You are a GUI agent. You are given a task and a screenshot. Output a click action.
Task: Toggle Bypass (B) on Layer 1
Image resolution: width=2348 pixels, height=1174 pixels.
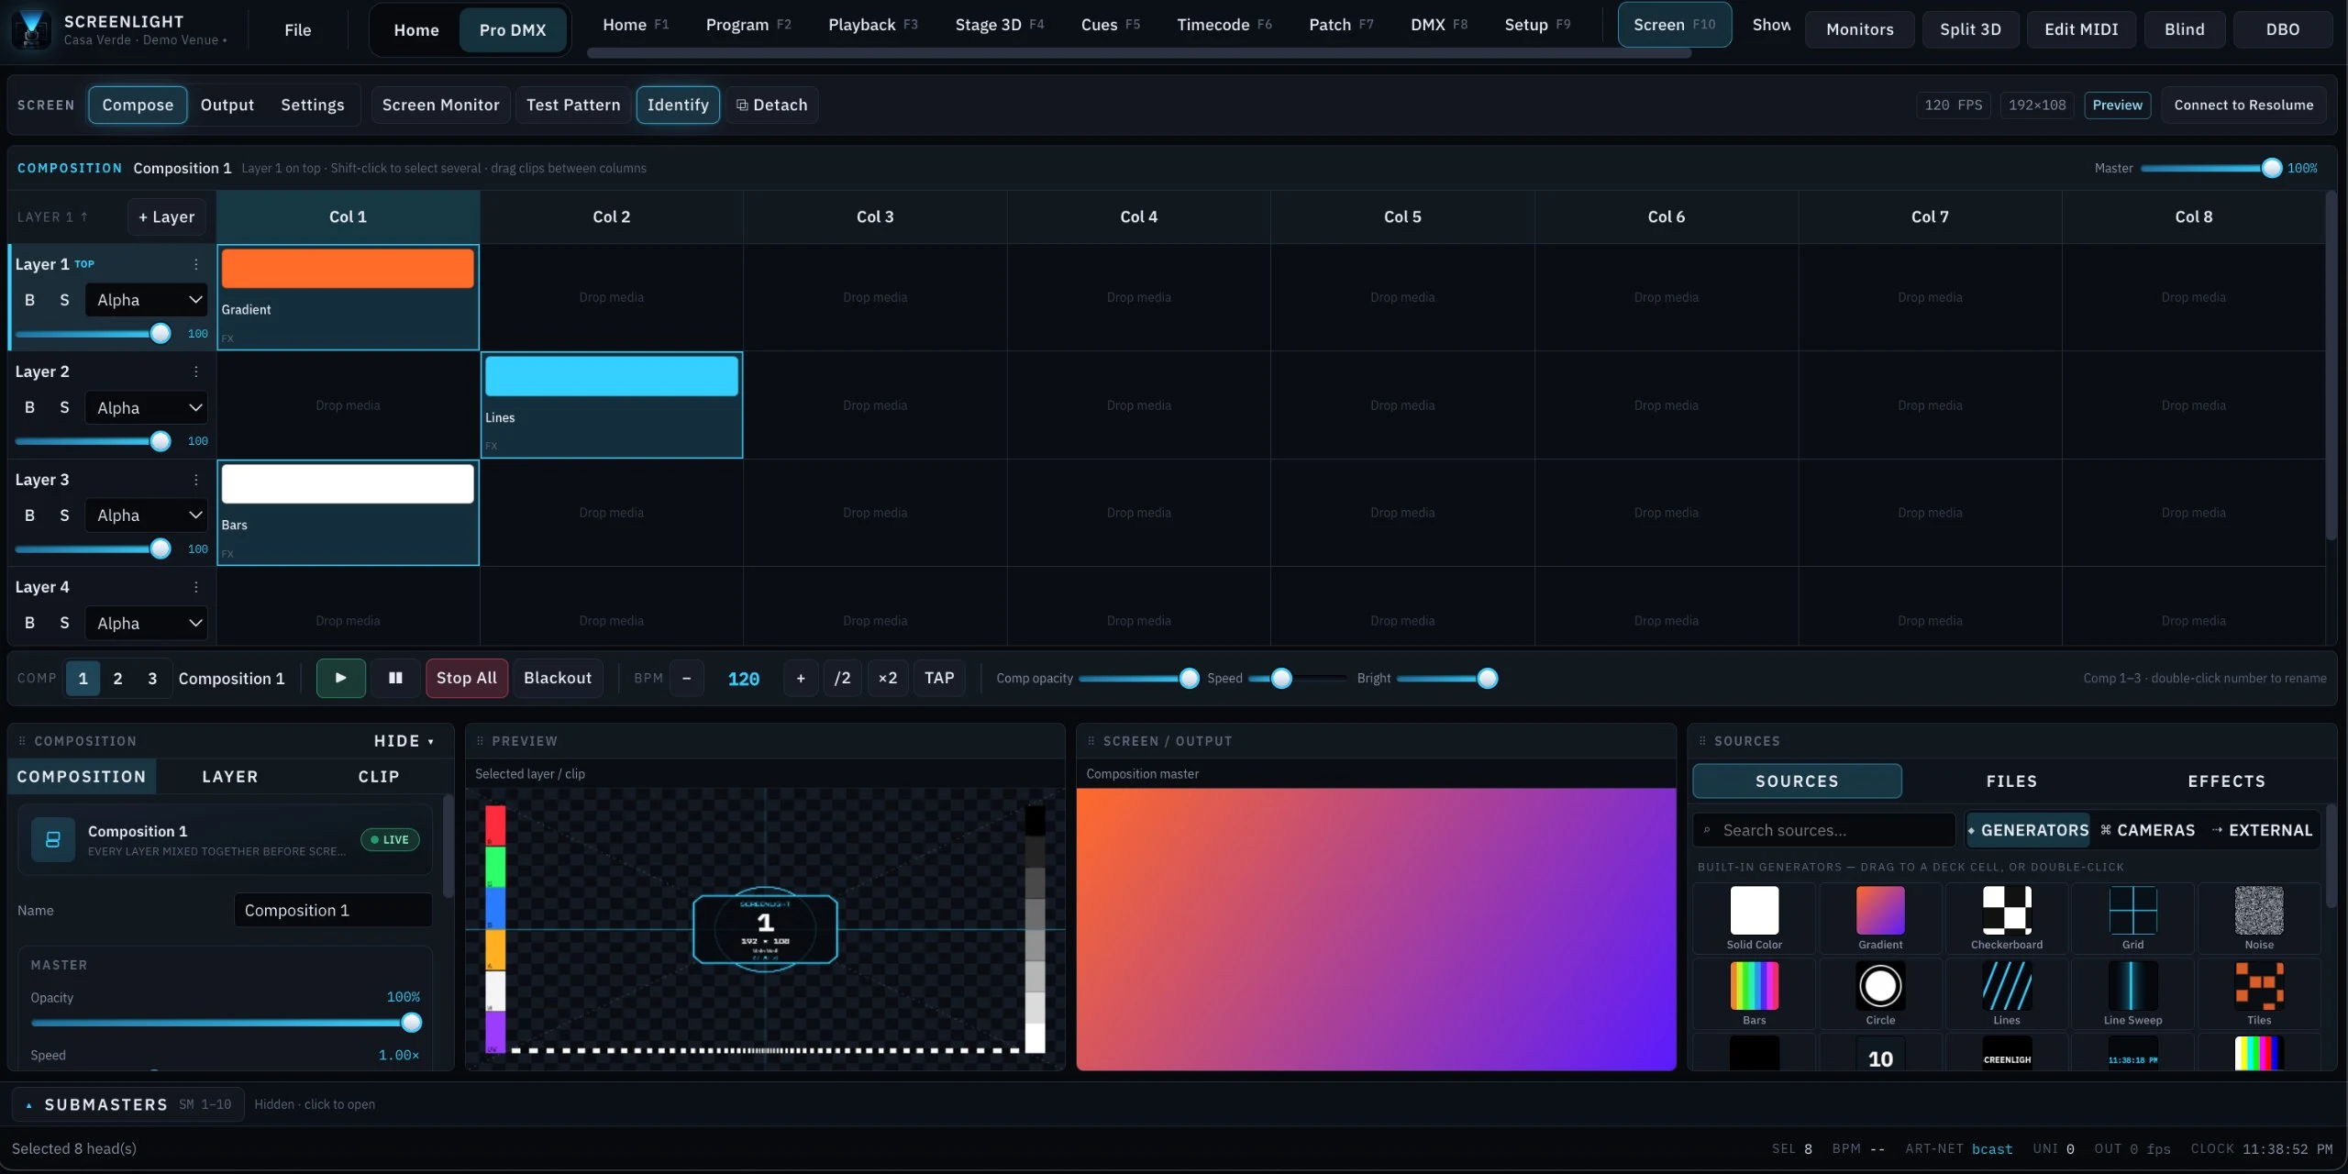click(29, 300)
